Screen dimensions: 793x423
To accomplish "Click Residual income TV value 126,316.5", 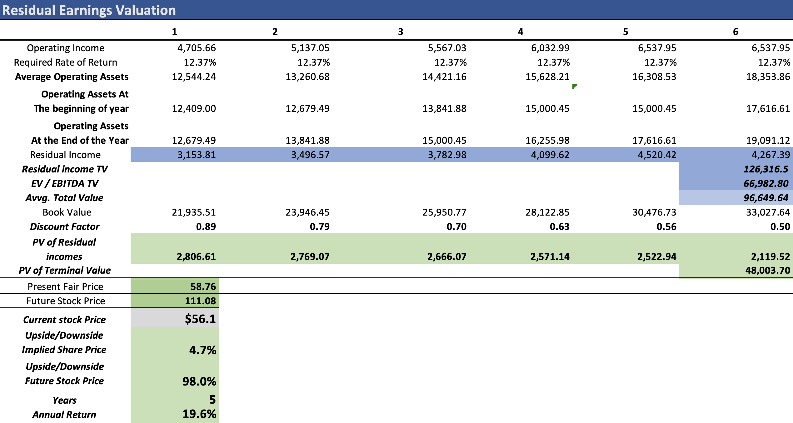I will tap(766, 169).
